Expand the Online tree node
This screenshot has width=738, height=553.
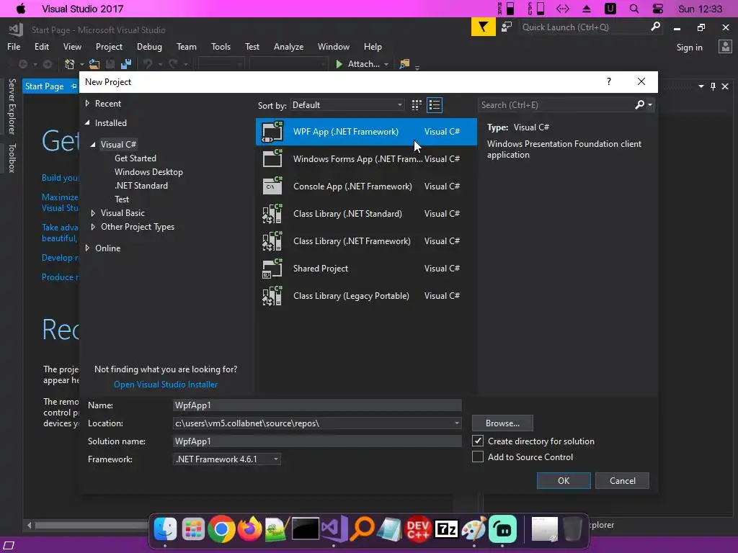[87, 248]
